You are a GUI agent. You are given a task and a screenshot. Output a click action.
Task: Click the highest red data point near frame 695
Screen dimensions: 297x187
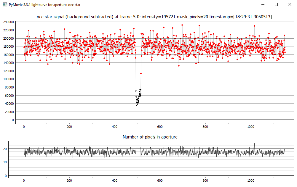[182, 25]
